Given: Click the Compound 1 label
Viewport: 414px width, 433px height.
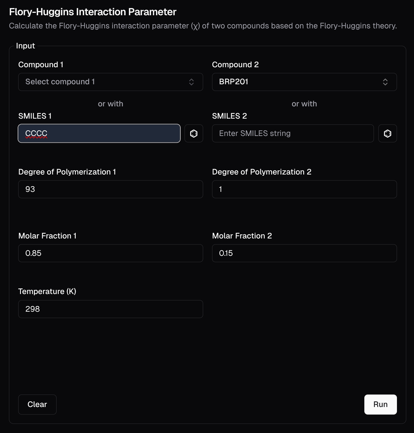Looking at the screenshot, I should (x=41, y=65).
